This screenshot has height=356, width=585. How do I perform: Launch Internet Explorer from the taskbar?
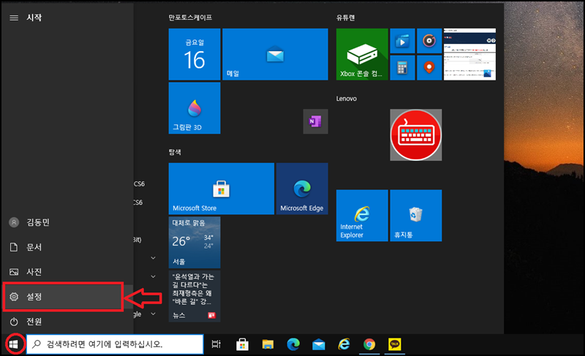pos(344,344)
